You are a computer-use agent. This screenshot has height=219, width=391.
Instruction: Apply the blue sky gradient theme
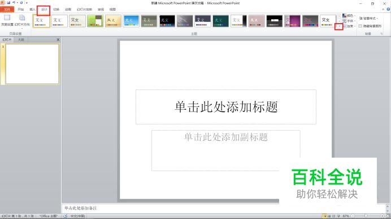pos(131,21)
